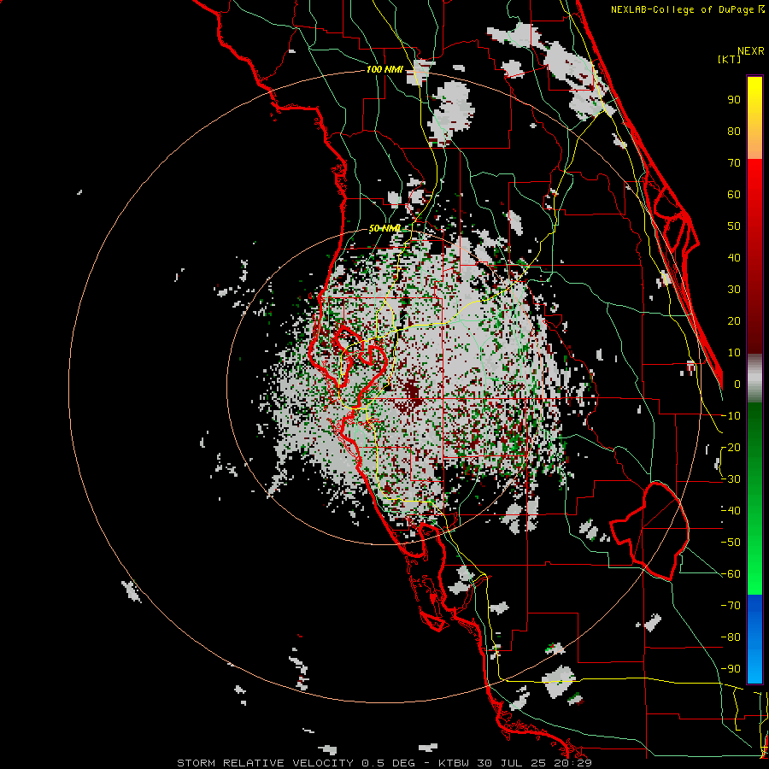Select the -40 value on the velocity scale
Image resolution: width=769 pixels, height=769 pixels.
coord(731,511)
